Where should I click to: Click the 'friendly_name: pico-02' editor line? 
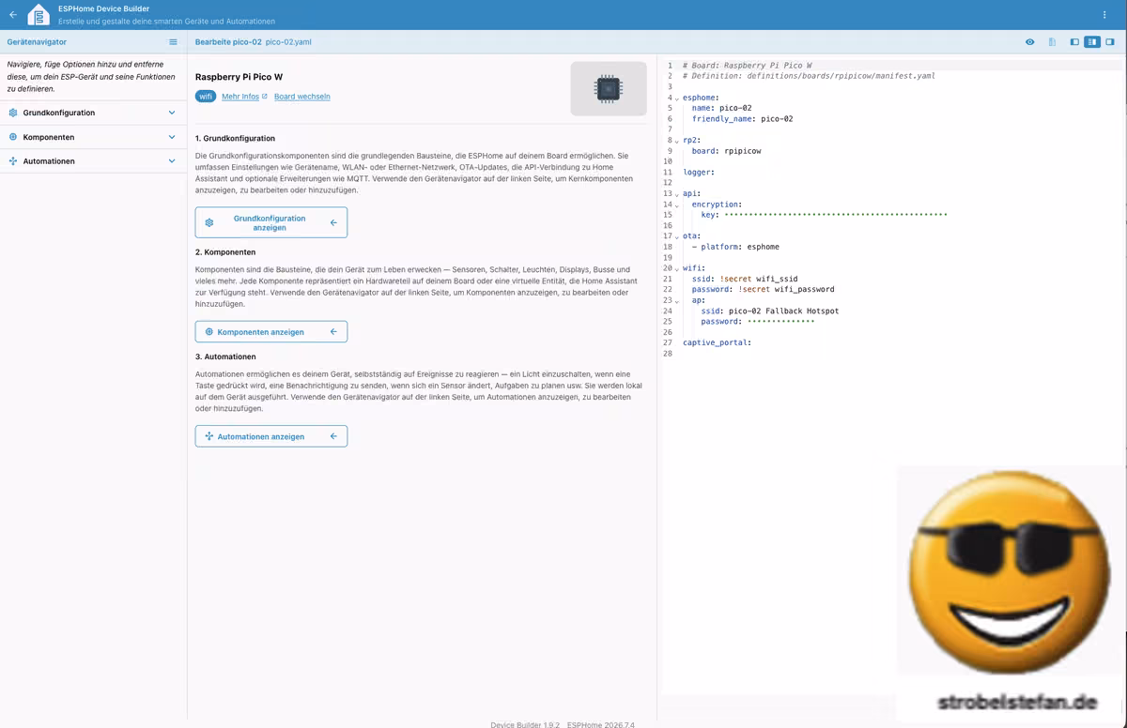pos(743,118)
